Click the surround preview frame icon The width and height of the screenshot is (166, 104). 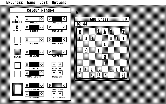coord(18,89)
